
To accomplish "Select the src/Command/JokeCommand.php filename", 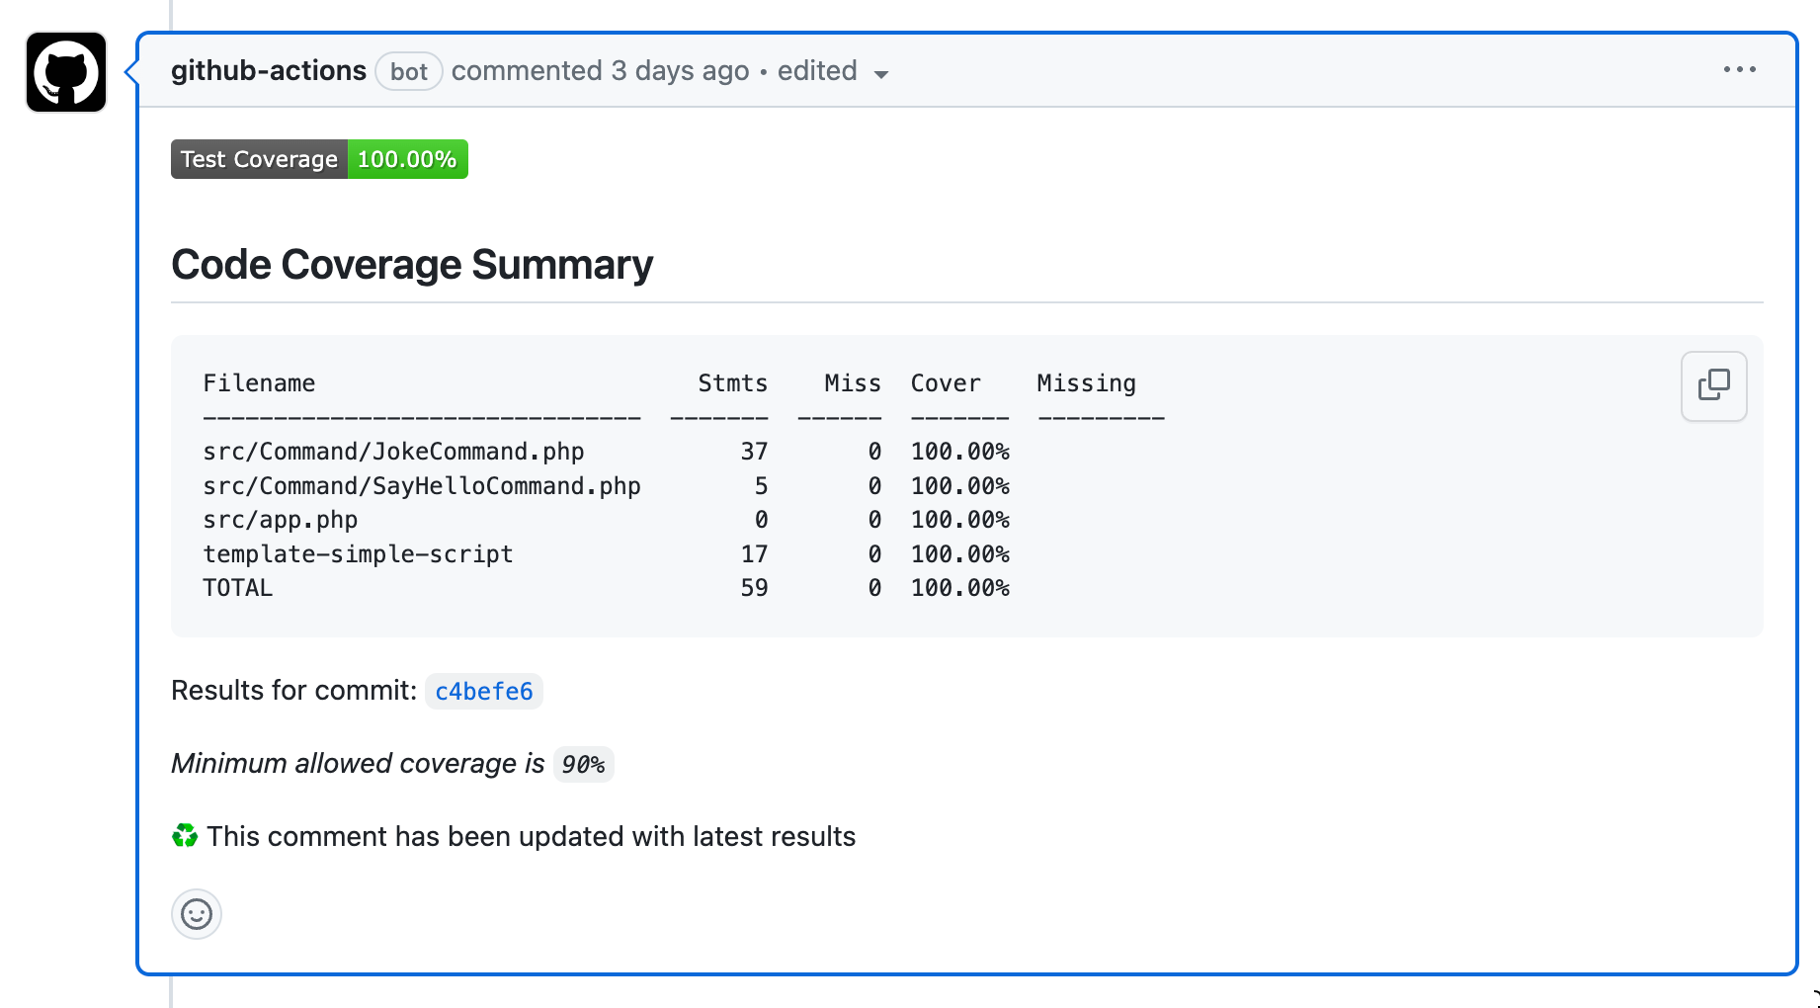I will click(393, 451).
